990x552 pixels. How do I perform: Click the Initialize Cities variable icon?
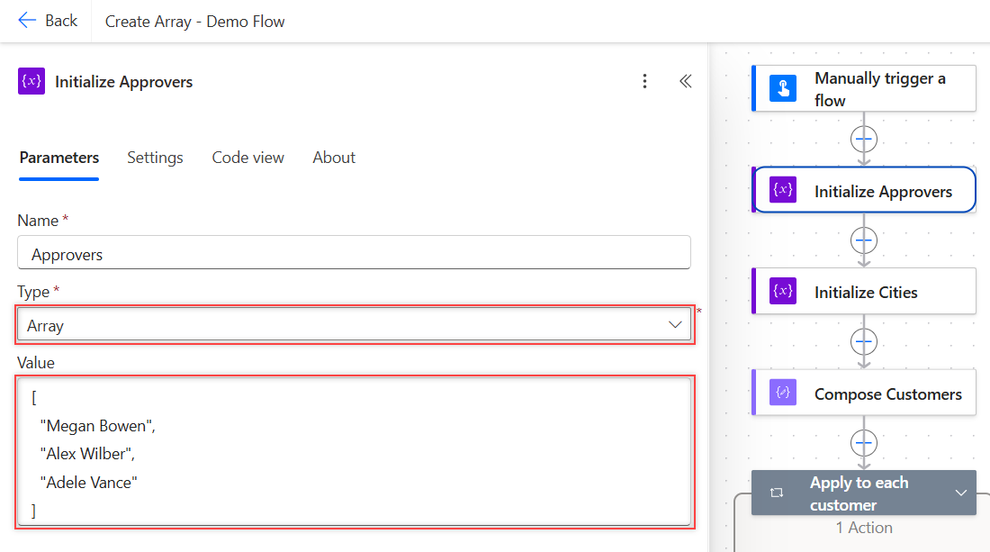pyautogui.click(x=783, y=291)
